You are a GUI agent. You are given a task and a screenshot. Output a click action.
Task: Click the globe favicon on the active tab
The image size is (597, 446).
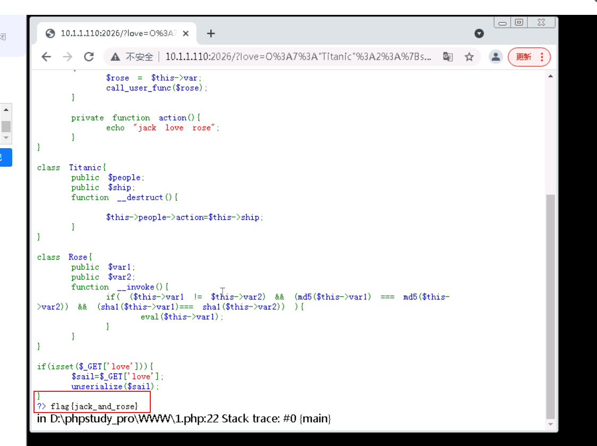point(50,32)
